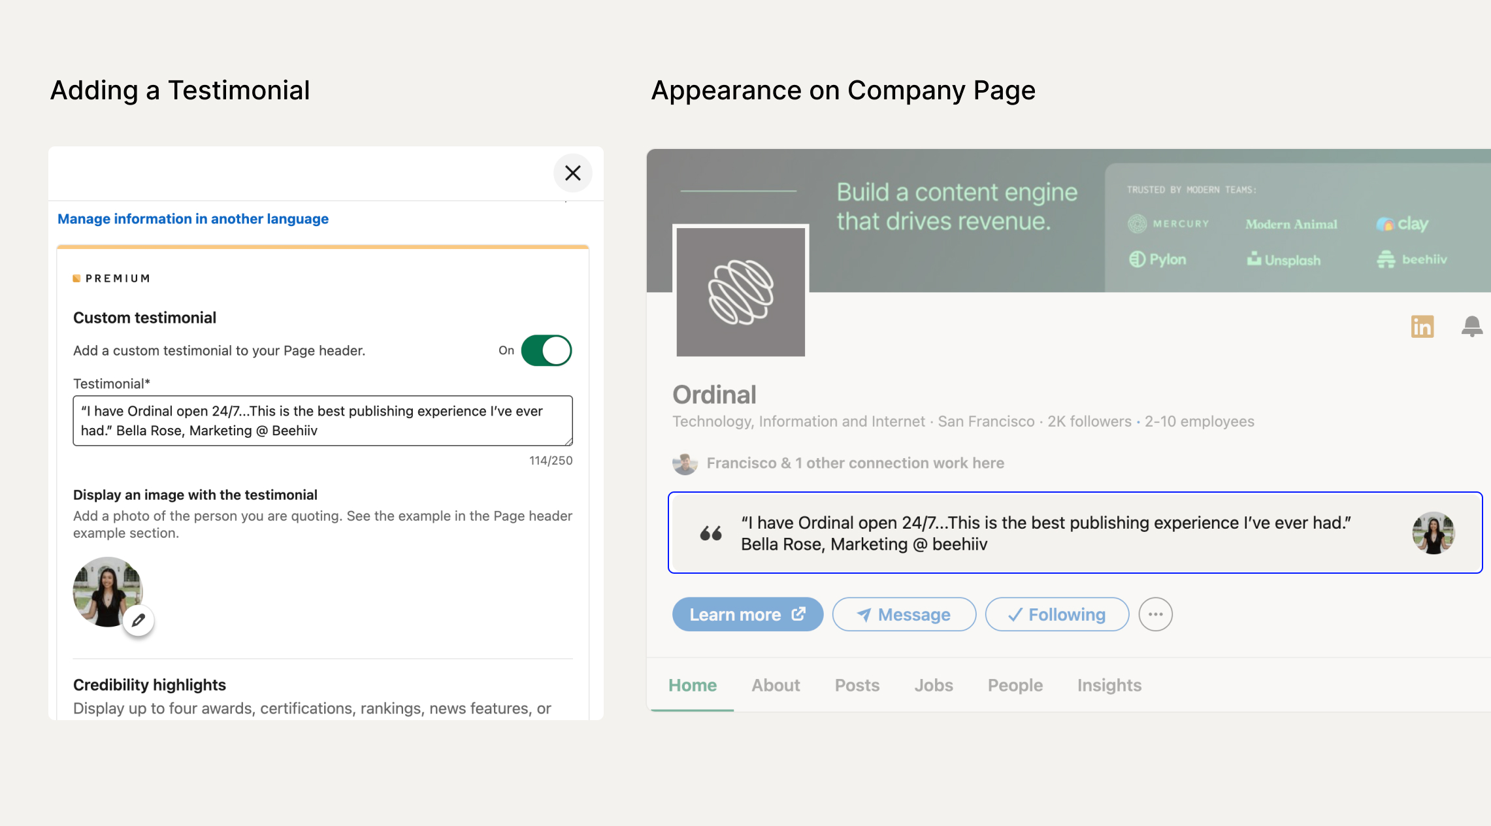The image size is (1491, 826).
Task: Click the Unsplash logo in the banner
Action: coord(1283,259)
